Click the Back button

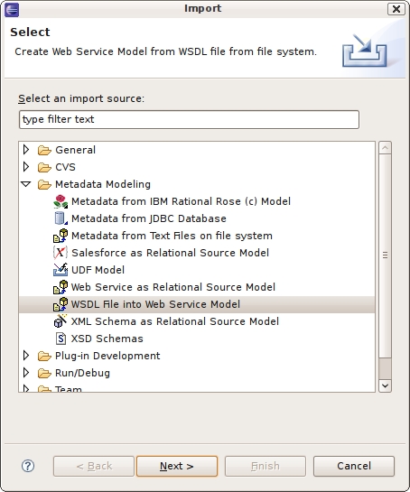[94, 466]
